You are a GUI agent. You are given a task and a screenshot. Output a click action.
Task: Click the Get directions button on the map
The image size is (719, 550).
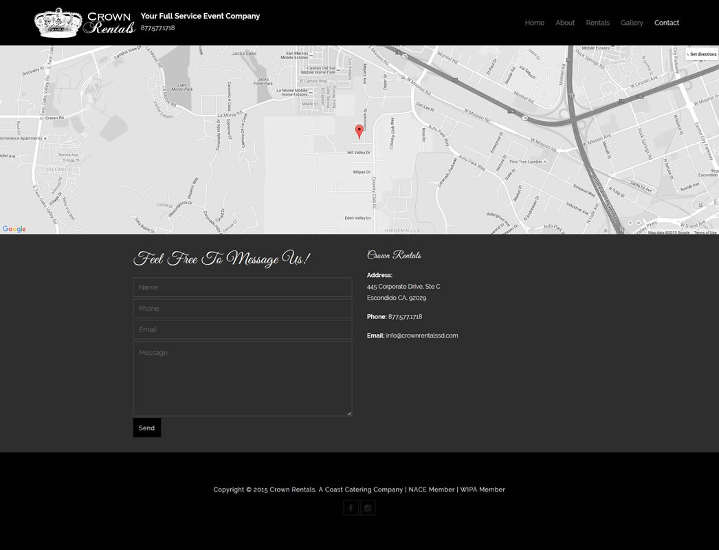(701, 54)
